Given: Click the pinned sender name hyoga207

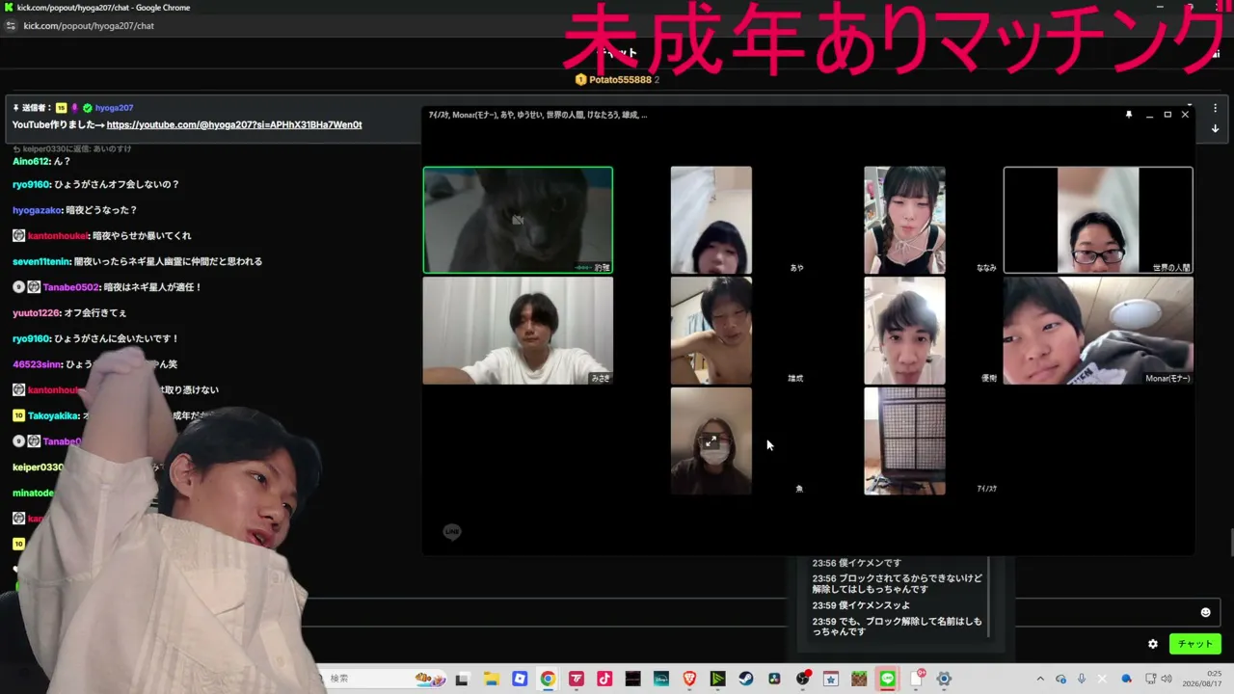Looking at the screenshot, I should coord(114,108).
